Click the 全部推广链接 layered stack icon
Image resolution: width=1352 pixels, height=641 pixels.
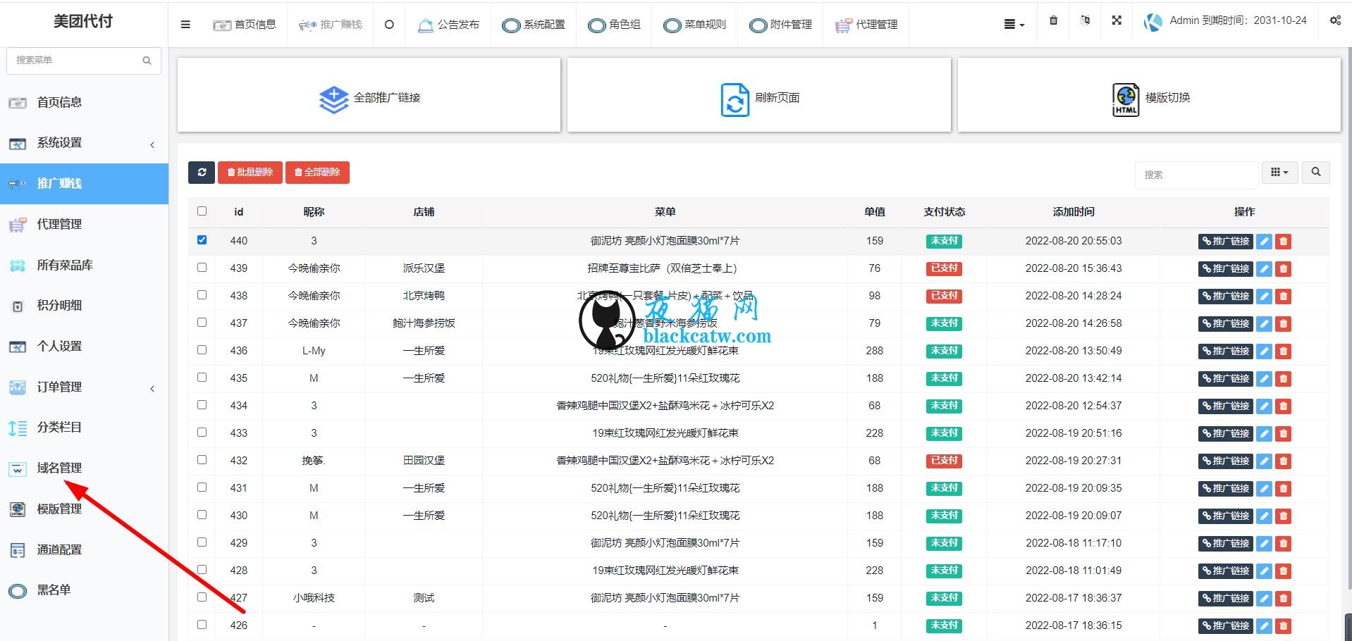tap(333, 99)
